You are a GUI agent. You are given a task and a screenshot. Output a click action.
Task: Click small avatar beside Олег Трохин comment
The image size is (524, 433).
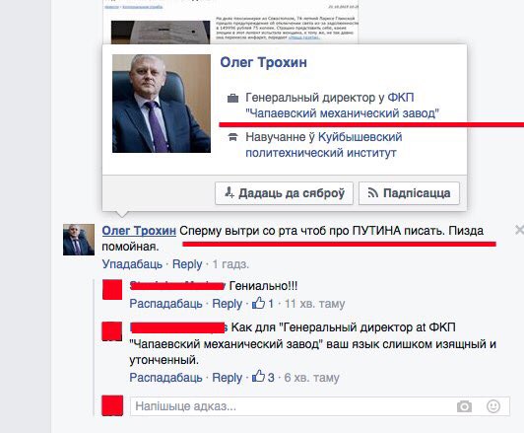point(79,240)
